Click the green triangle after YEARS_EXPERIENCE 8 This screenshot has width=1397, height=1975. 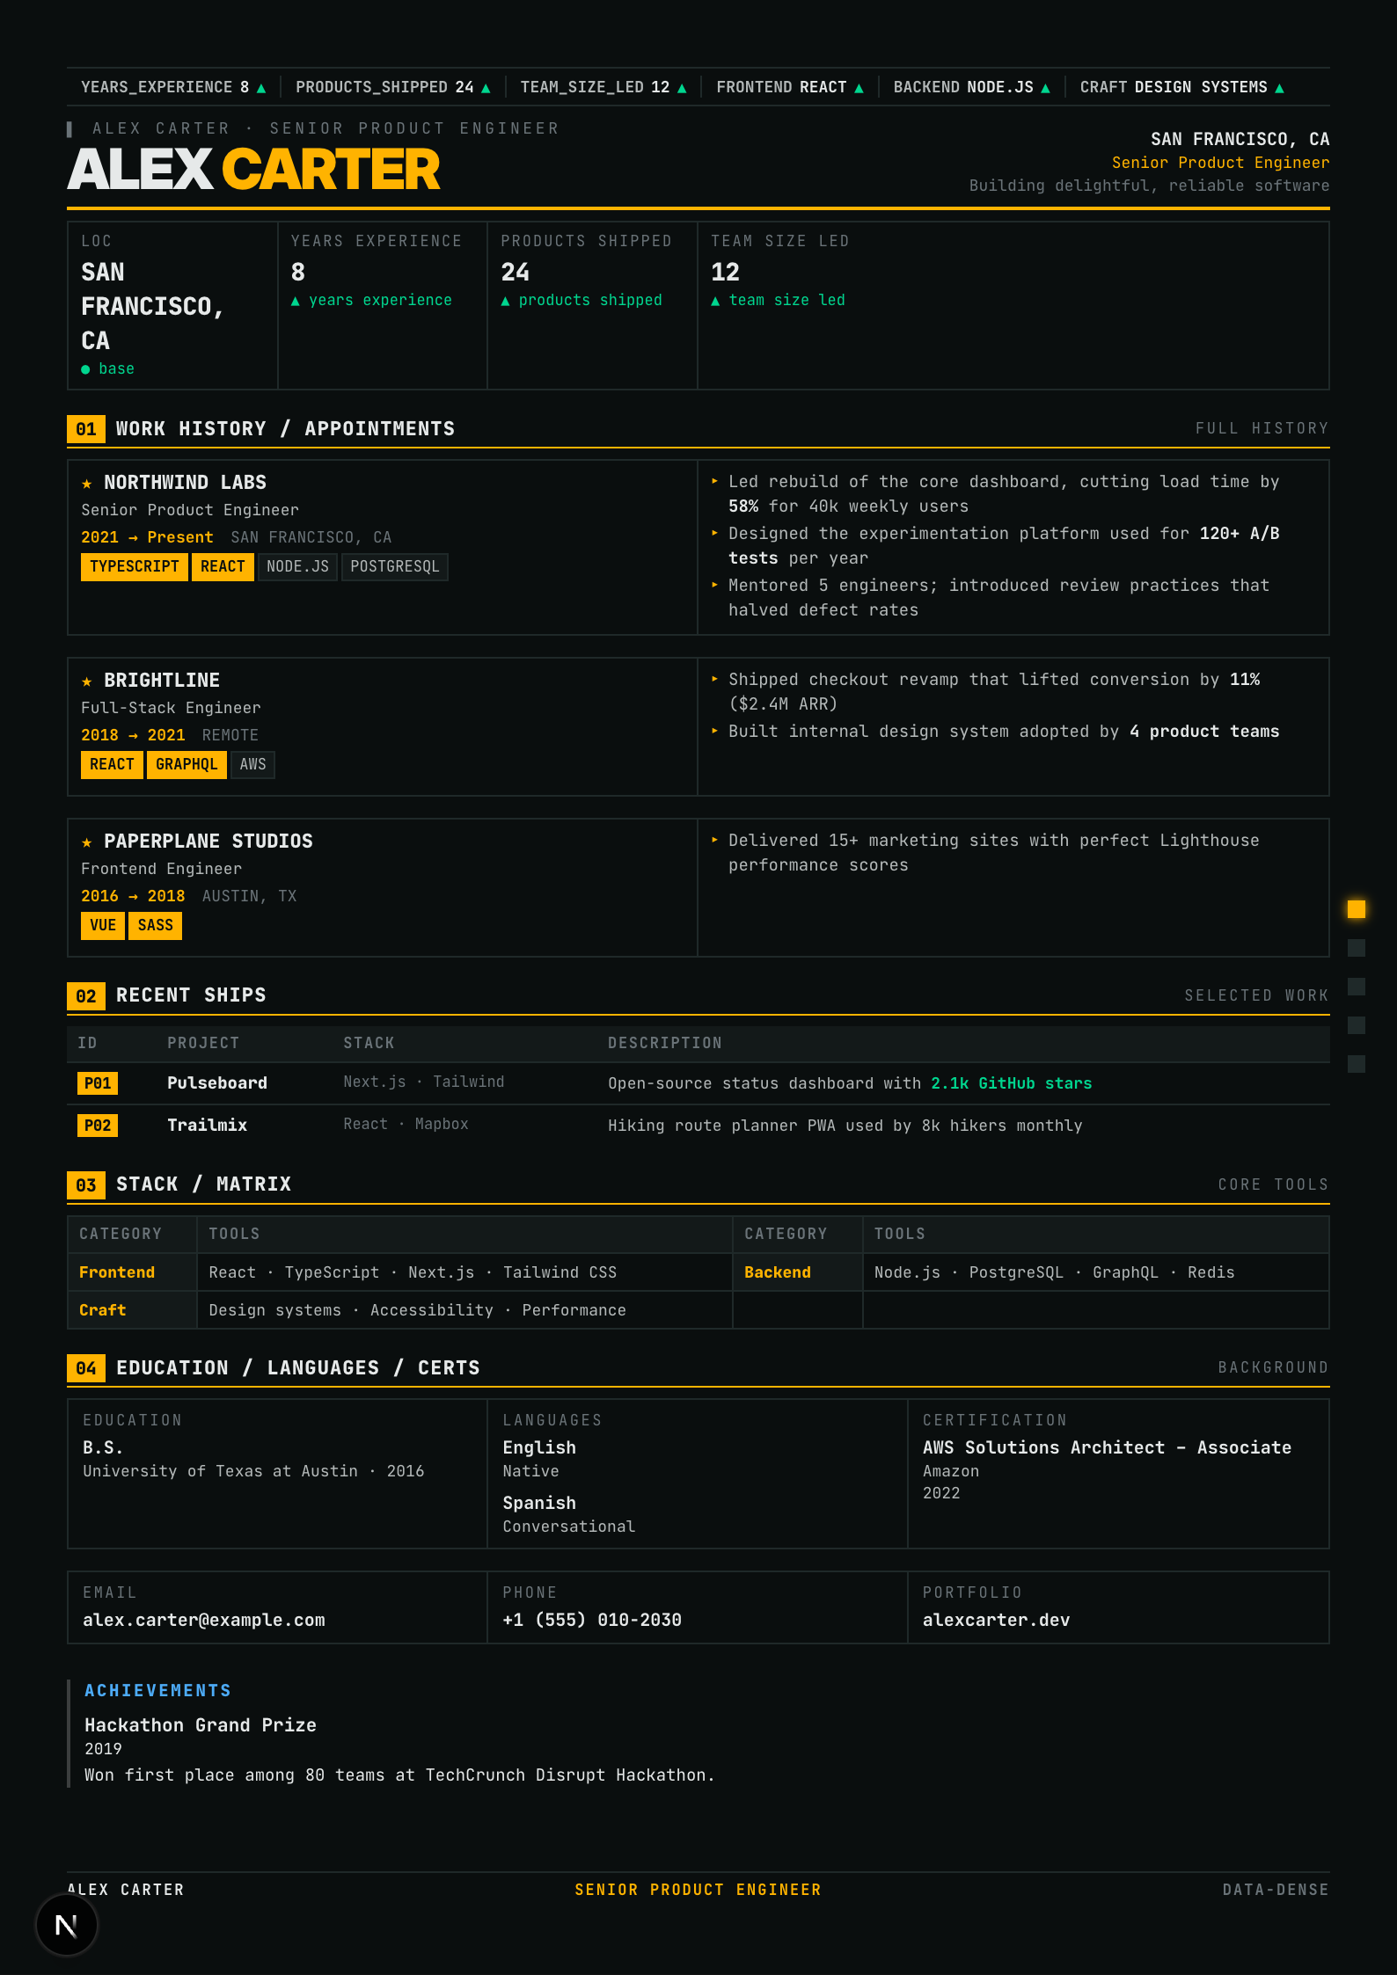coord(261,88)
